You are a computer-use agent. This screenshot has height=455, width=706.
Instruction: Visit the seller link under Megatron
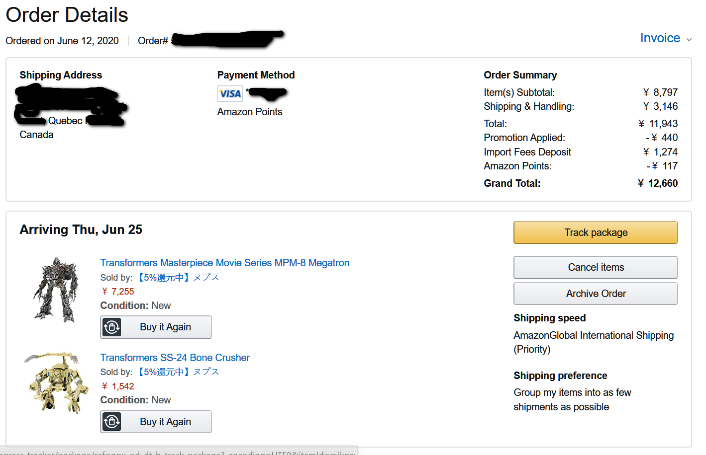click(x=178, y=277)
